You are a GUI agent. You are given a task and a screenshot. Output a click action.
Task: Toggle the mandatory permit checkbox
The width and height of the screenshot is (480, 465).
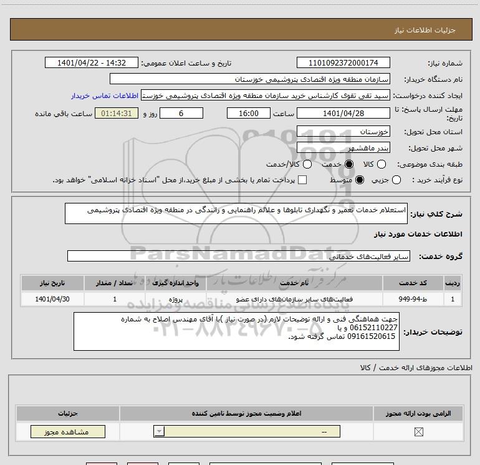(418, 432)
